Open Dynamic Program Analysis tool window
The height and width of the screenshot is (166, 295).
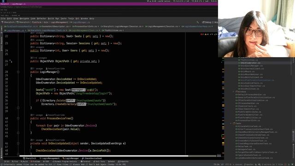(65, 161)
